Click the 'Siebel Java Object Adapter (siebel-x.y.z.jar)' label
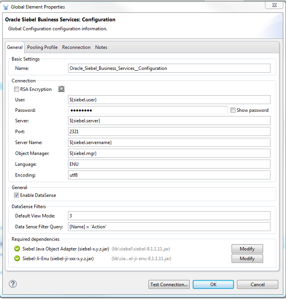Viewport: 286px width, 299px height. pos(66,249)
